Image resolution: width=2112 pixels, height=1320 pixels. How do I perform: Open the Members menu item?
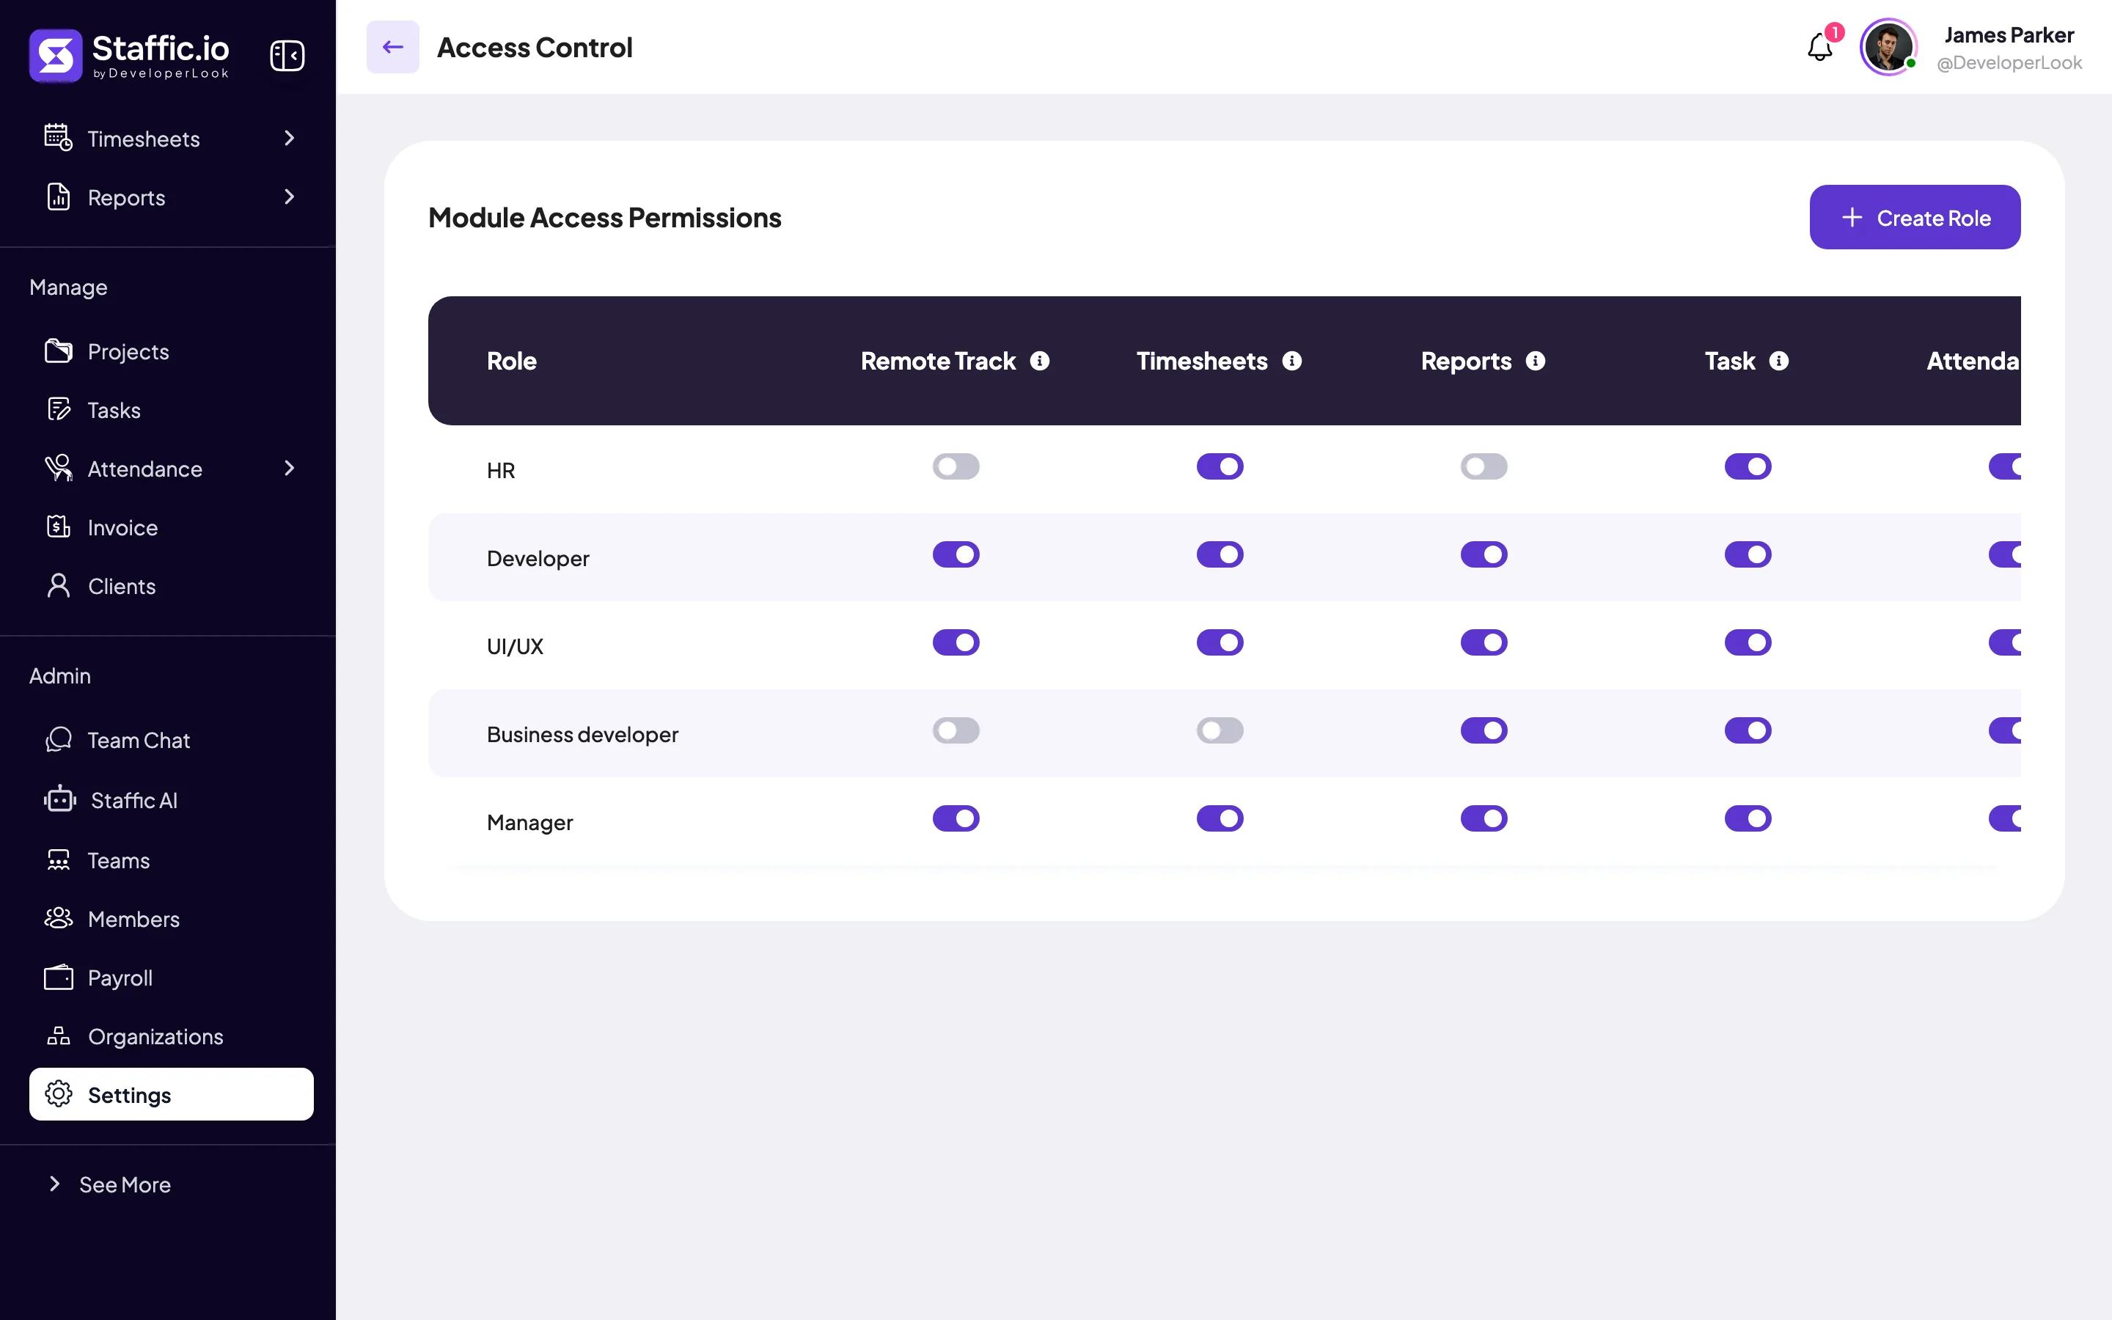[171, 918]
